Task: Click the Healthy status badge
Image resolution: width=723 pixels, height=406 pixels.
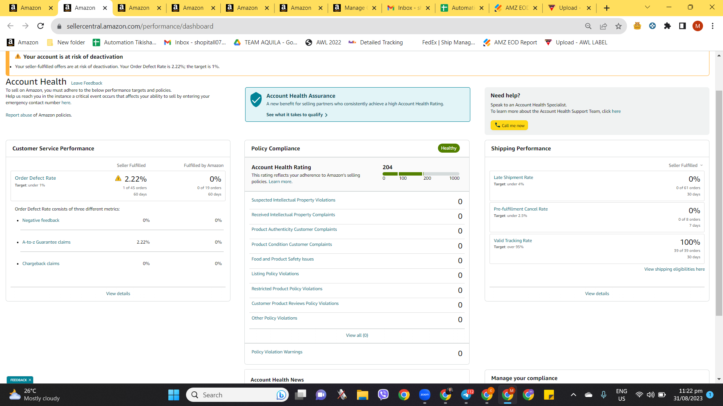Action: click(448, 148)
